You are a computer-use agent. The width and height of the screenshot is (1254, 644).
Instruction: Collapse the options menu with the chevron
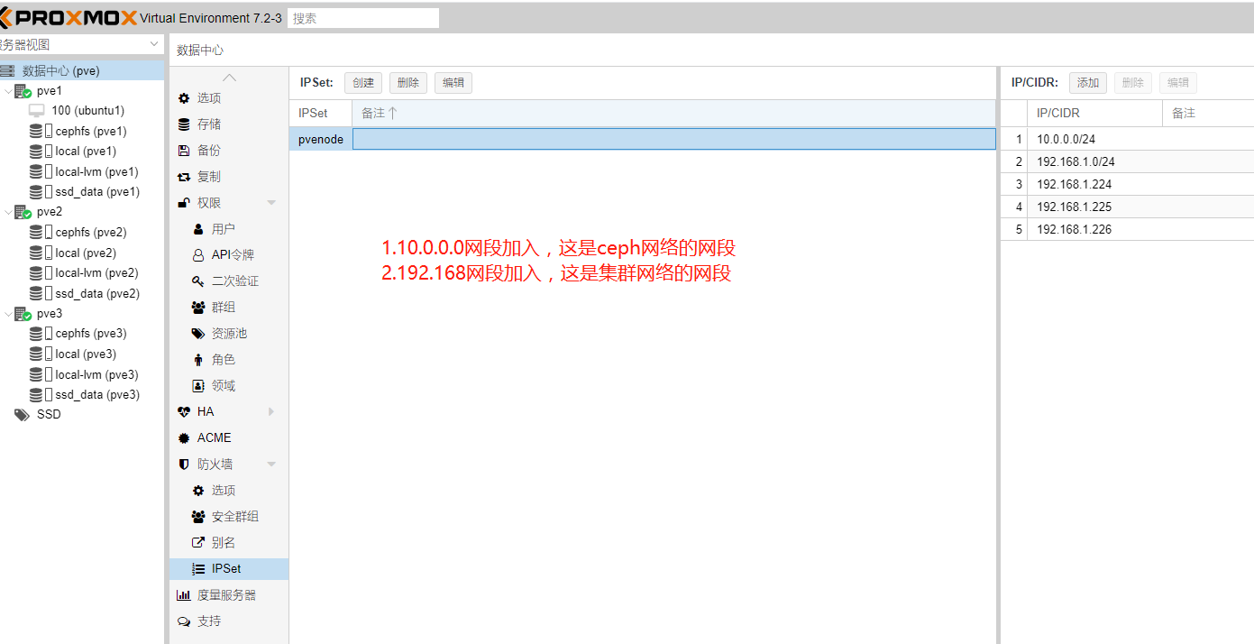click(228, 77)
